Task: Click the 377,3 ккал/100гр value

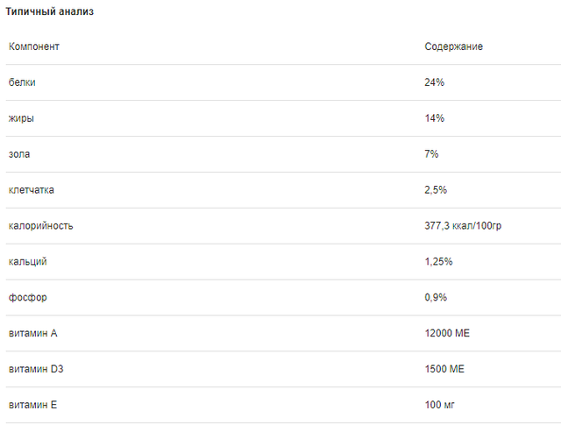Action: [463, 226]
